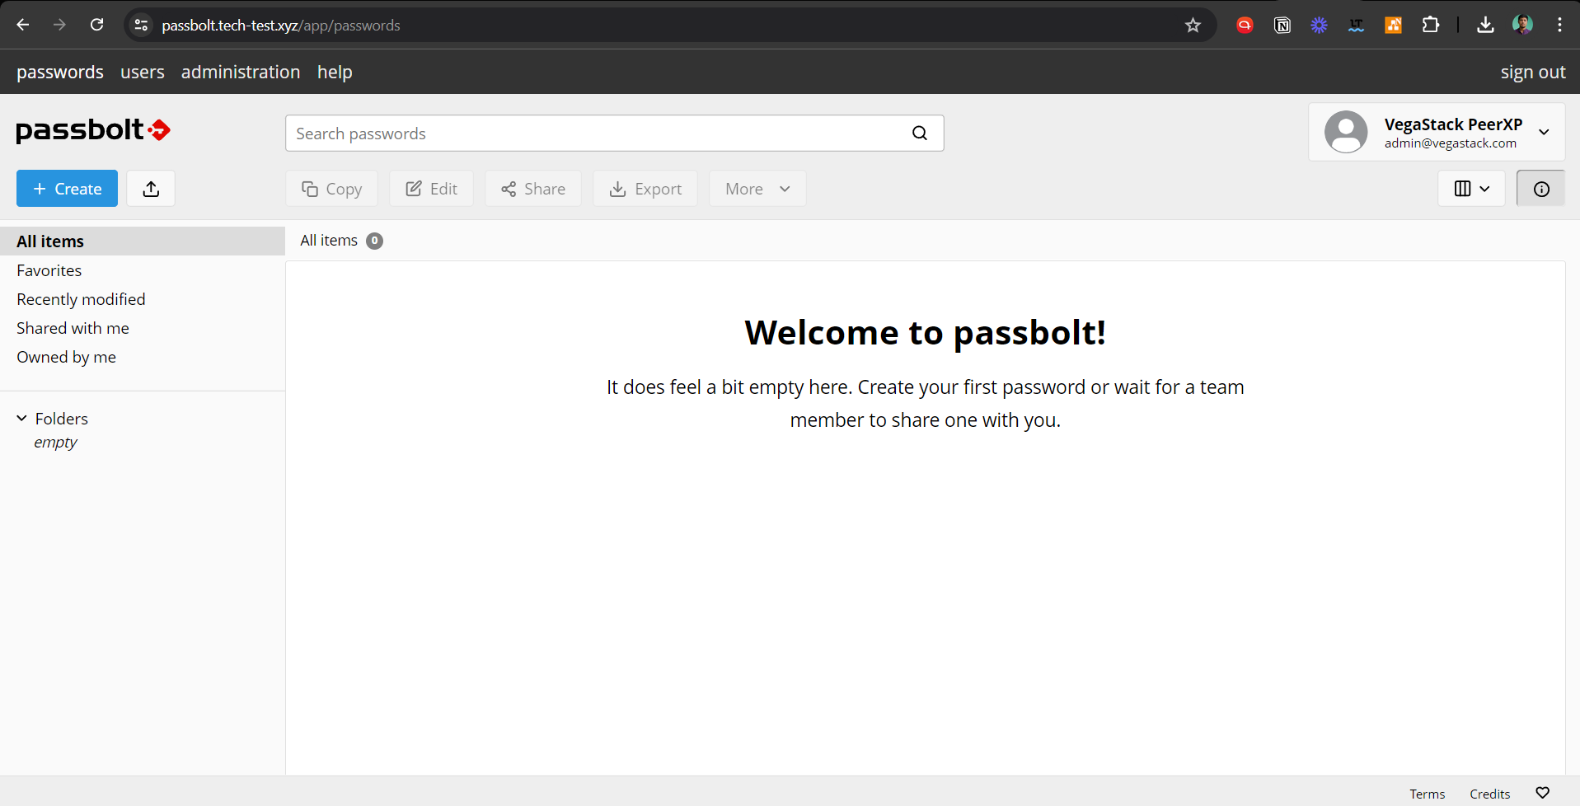This screenshot has height=806, width=1580.
Task: Go to the passwords menu
Action: [60, 72]
